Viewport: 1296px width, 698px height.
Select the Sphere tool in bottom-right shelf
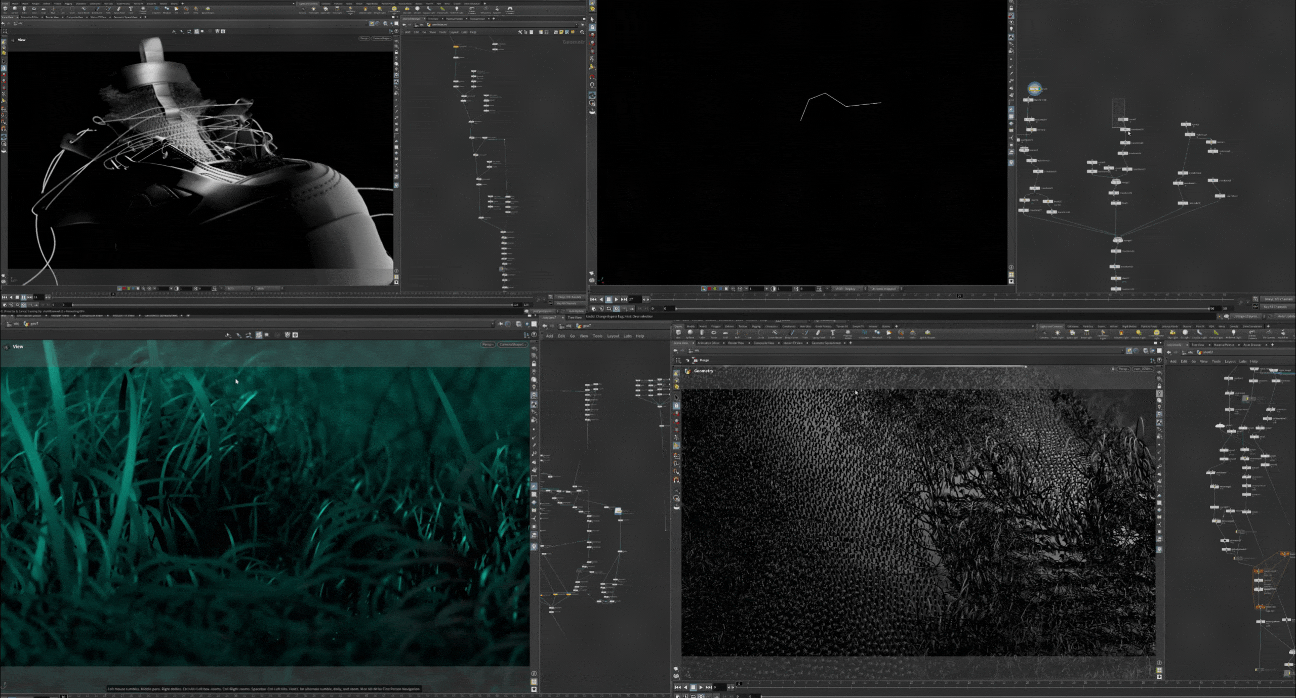pyautogui.click(x=690, y=332)
